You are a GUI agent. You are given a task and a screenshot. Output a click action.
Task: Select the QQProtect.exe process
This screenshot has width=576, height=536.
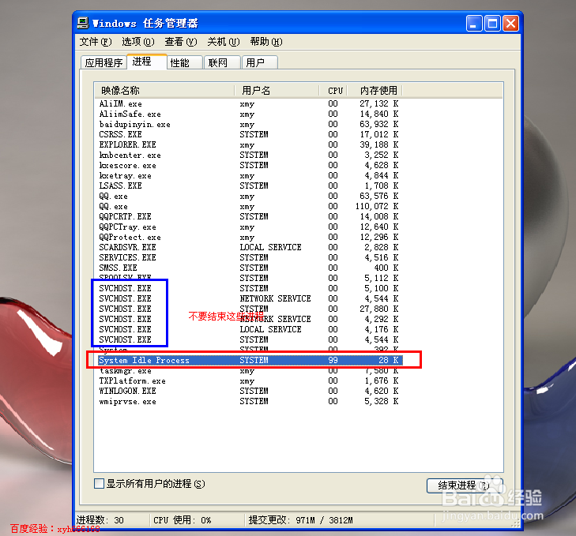[x=249, y=238]
